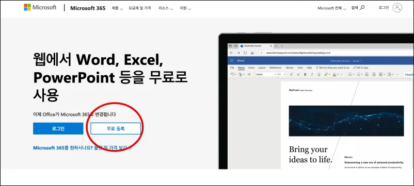Click the paragraph alignment icon
The image size is (414, 186).
380,75
